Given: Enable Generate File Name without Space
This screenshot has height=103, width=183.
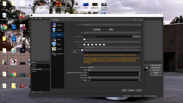Looking at the screenshot, I should (x=84, y=39).
